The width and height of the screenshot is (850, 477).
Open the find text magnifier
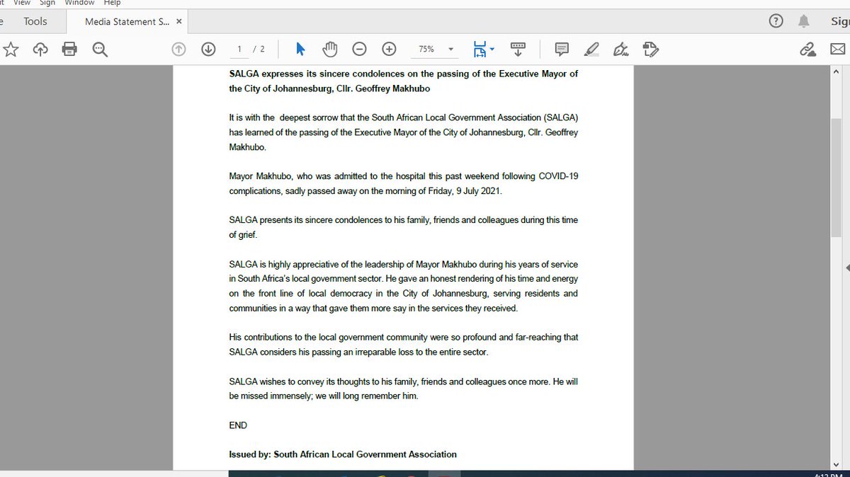(x=99, y=49)
